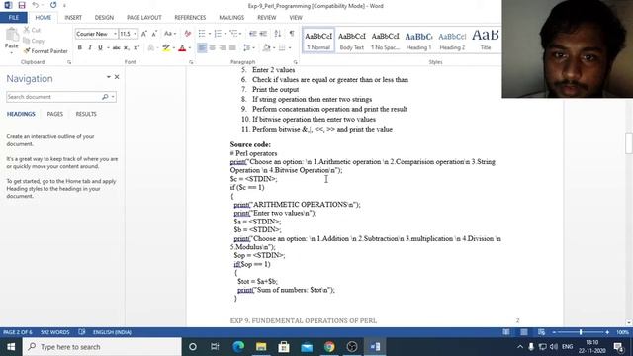The image size is (633, 356).
Task: Open Navigation pane options arrow
Action: tap(108, 77)
